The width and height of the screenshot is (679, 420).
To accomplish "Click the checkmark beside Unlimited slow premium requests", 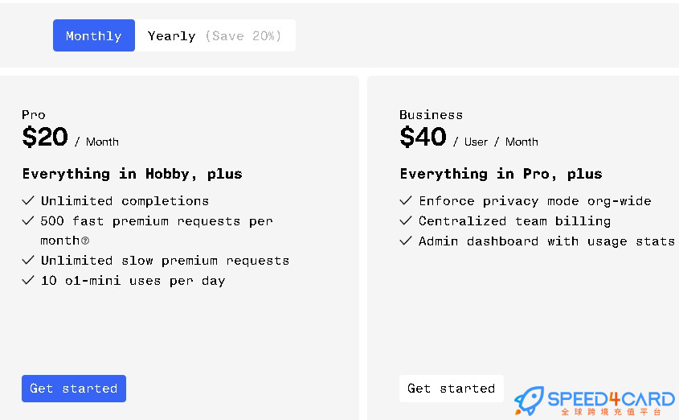I will point(27,260).
